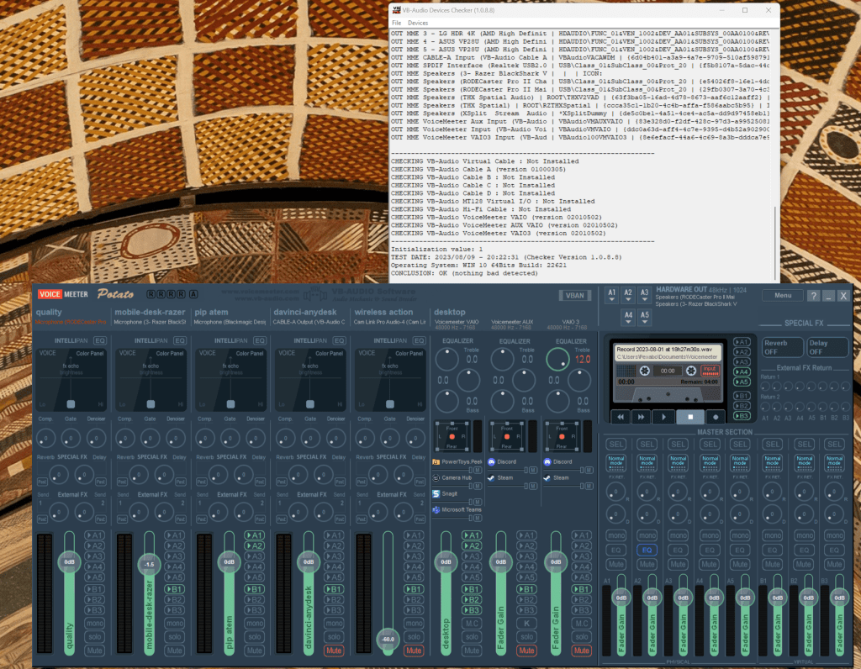Click the quality strip 0dB fader knob

(x=69, y=562)
